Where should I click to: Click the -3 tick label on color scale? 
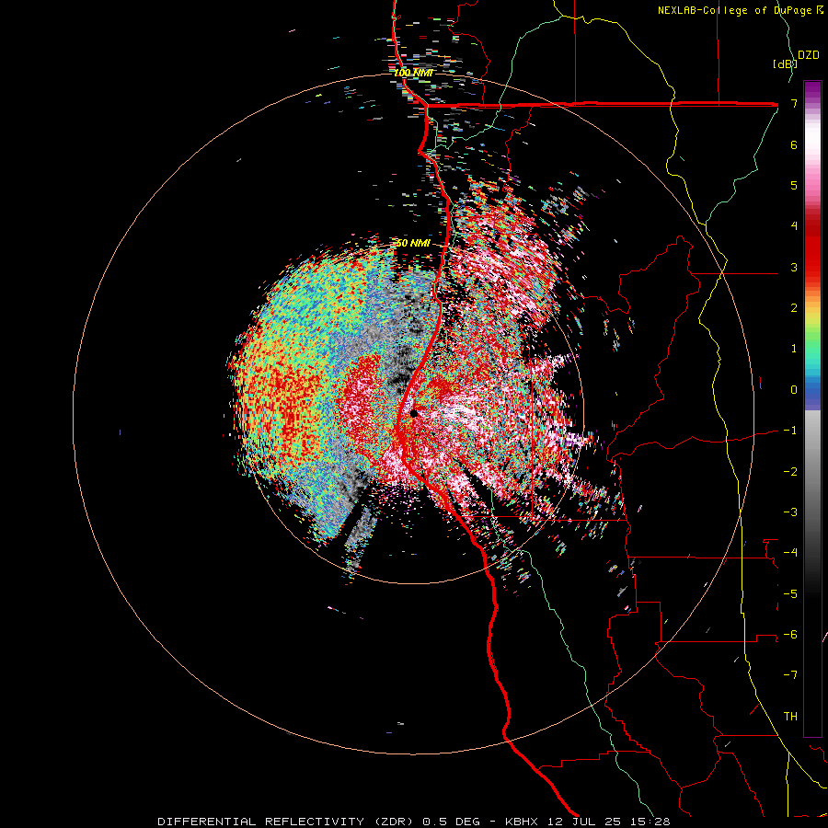(x=790, y=512)
